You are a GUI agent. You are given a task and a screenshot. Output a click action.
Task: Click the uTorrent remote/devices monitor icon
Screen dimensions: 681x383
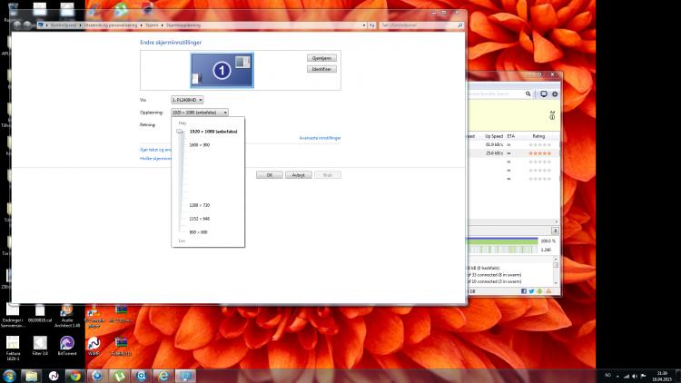tap(544, 93)
